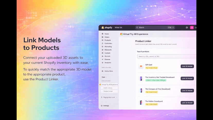Open Markets in sidebar

point(107,56)
